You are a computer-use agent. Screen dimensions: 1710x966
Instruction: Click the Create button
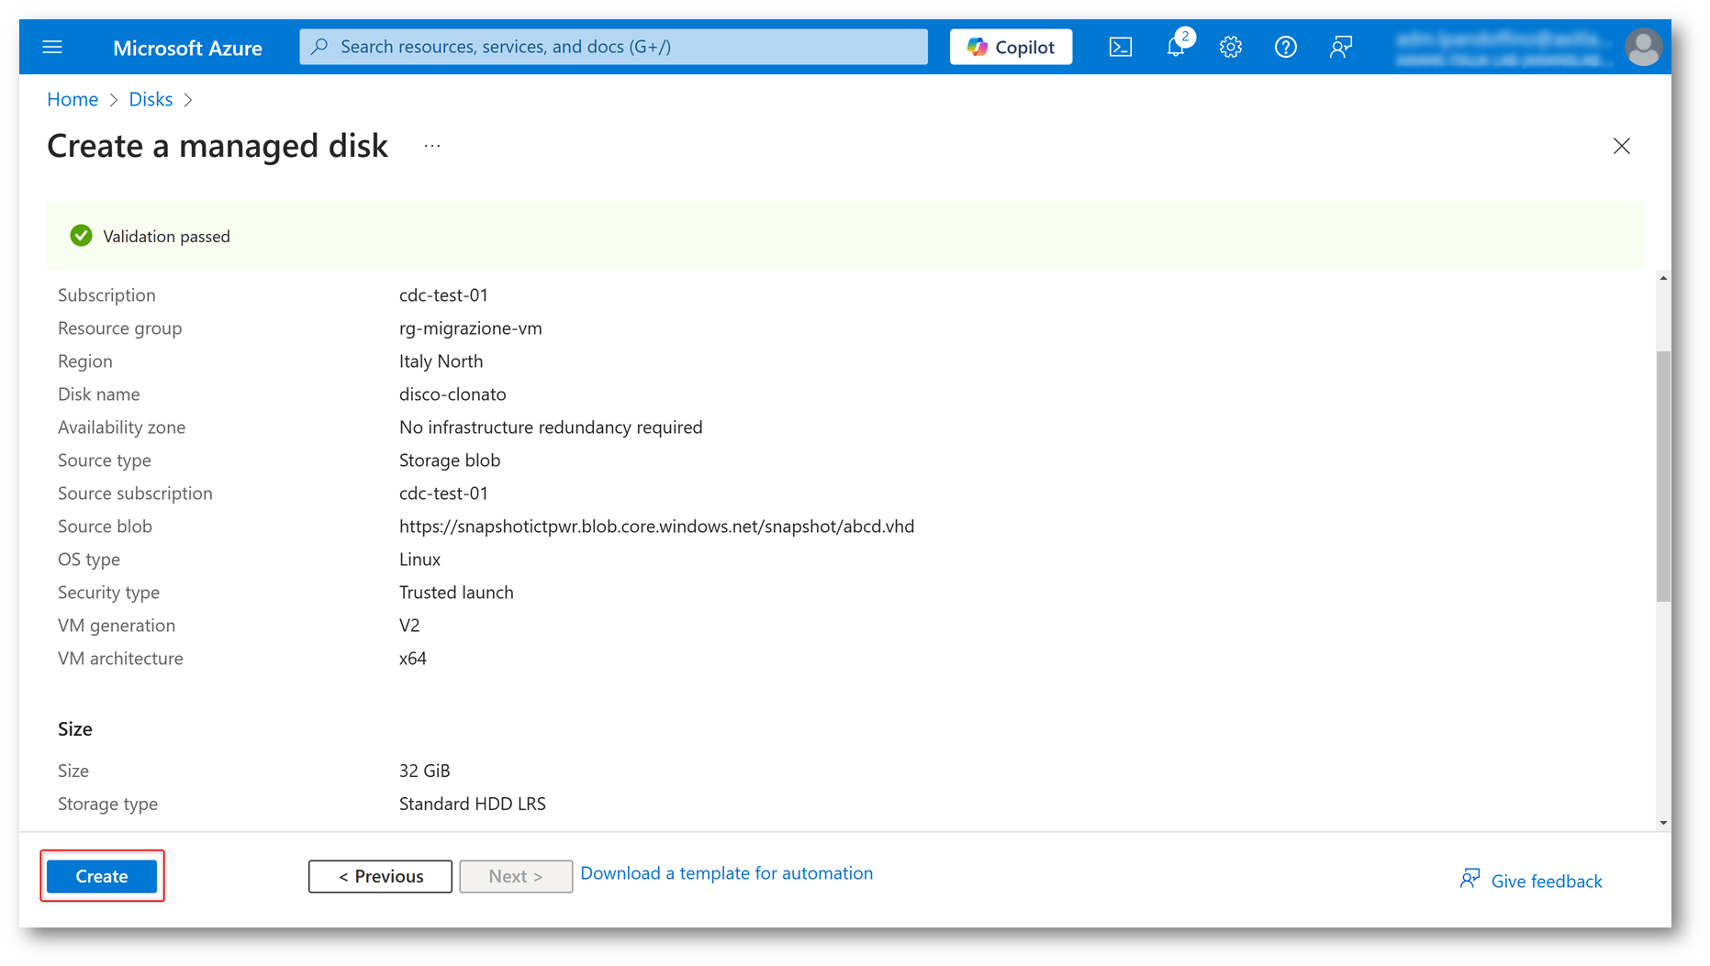tap(102, 876)
